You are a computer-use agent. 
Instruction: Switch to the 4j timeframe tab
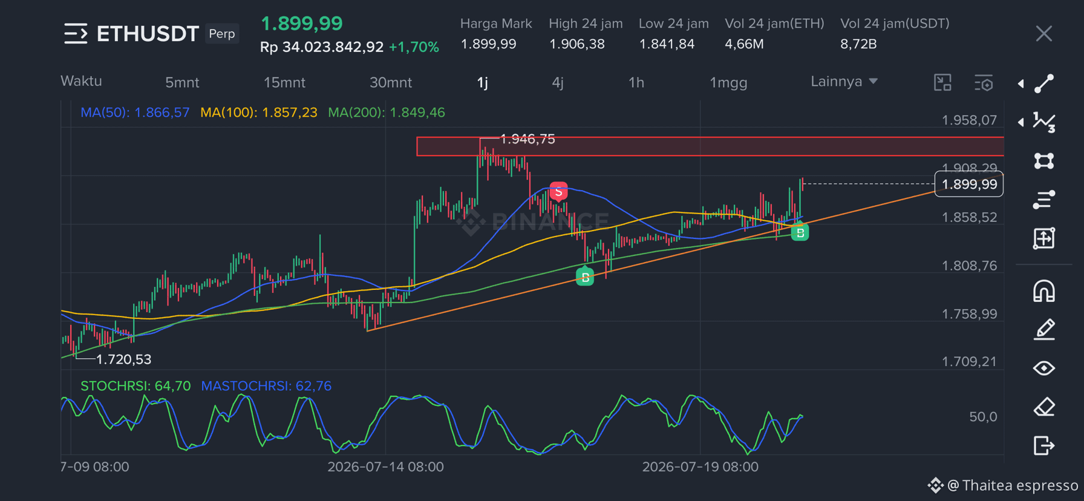click(558, 82)
